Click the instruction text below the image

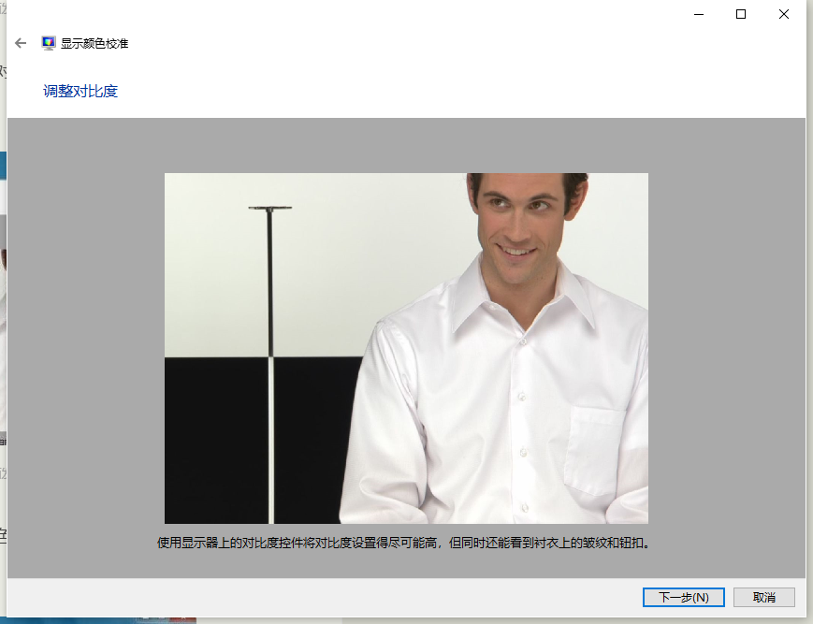(x=406, y=542)
